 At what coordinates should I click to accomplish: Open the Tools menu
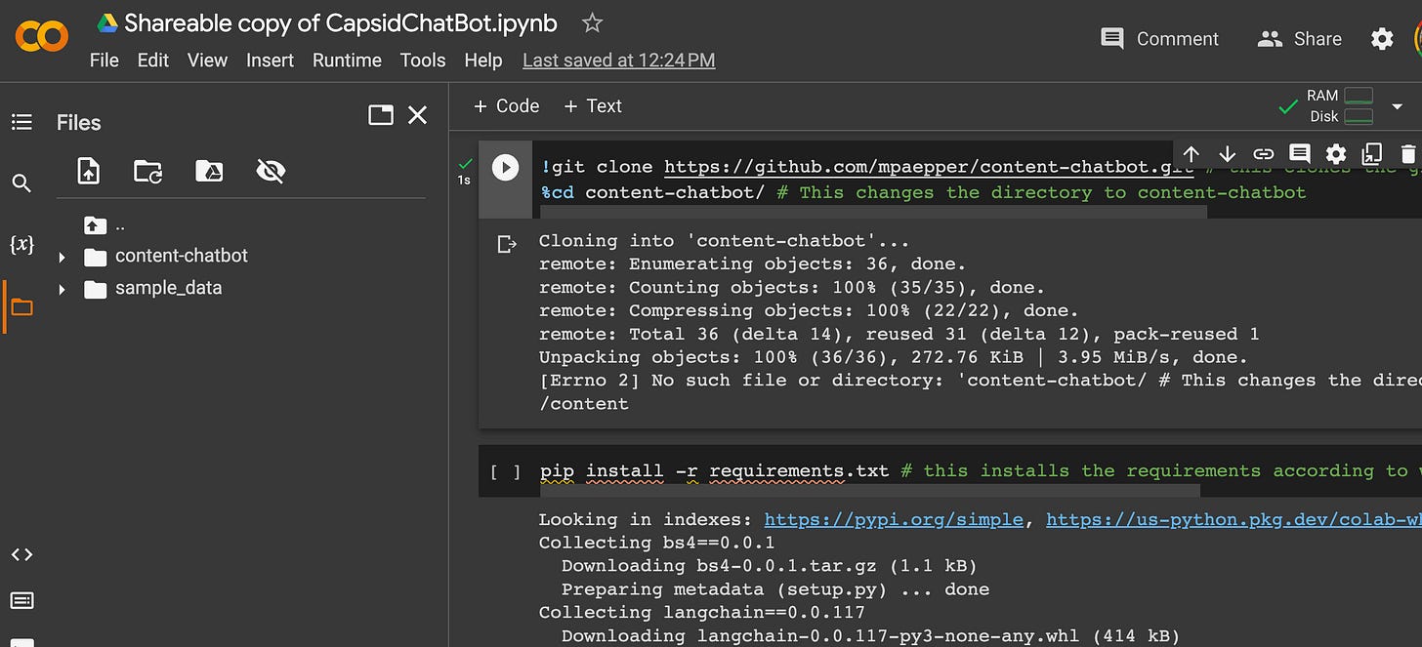423,61
